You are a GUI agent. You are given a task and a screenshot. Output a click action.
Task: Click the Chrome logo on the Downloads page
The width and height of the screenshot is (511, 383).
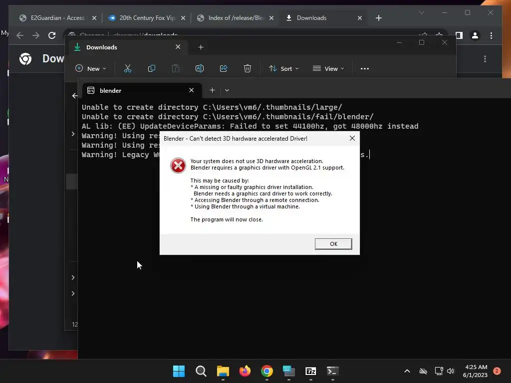coord(25,59)
